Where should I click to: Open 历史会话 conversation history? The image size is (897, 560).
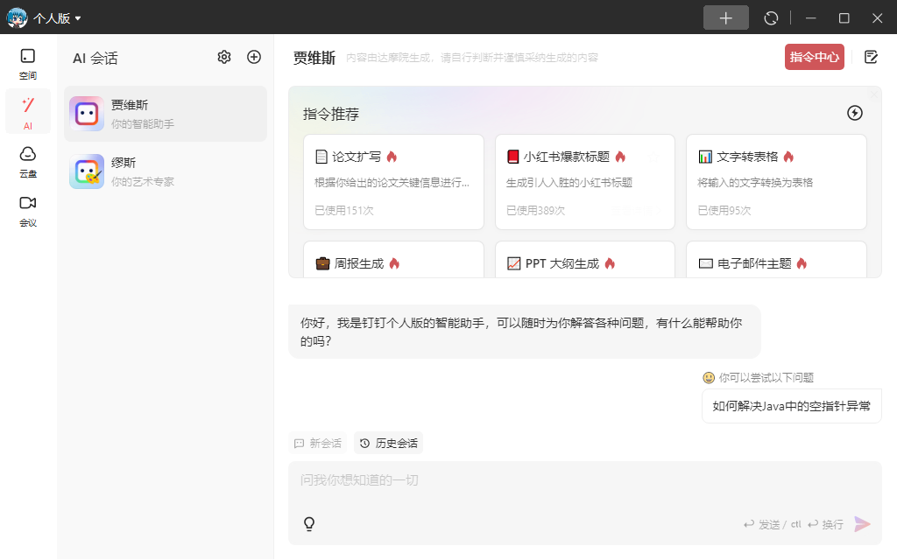pyautogui.click(x=388, y=443)
